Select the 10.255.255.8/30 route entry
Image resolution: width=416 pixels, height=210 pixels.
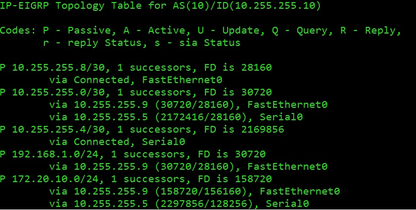tap(136, 68)
